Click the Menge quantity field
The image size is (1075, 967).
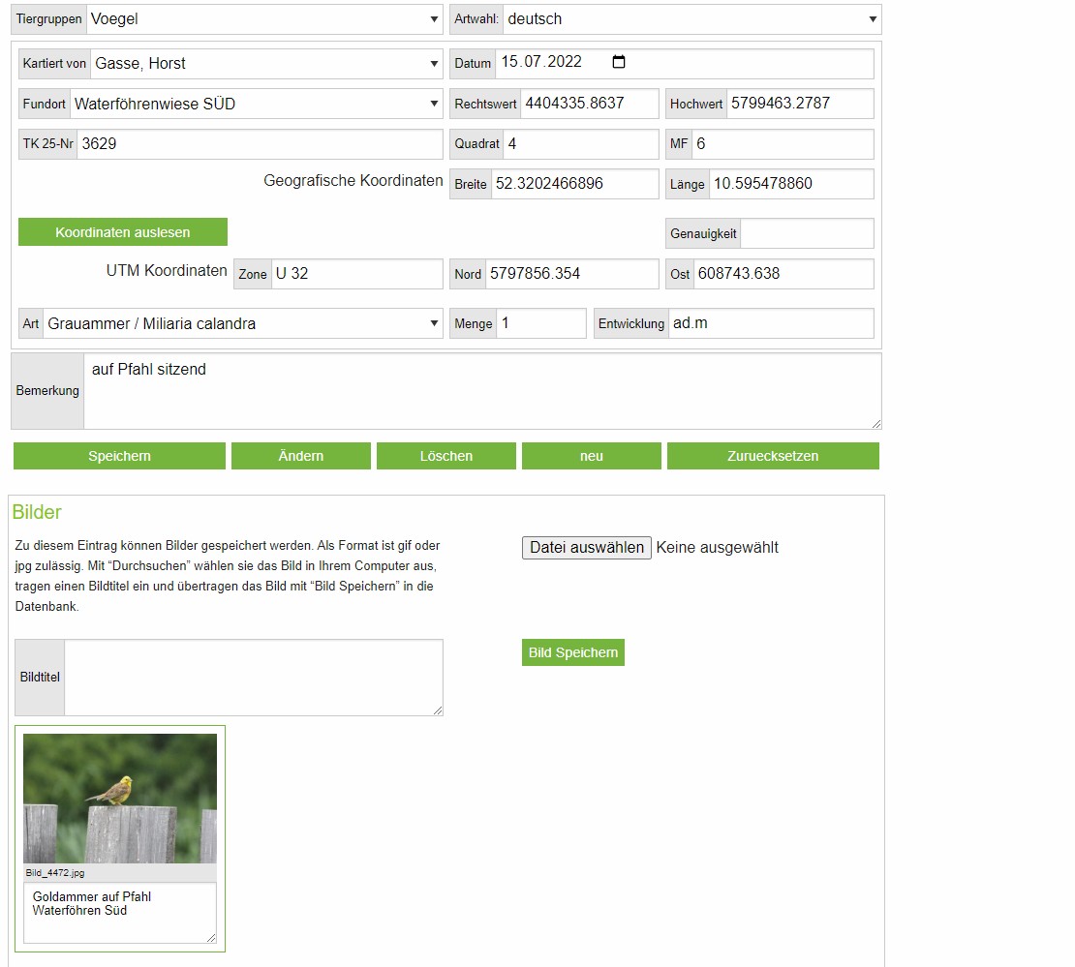541,323
